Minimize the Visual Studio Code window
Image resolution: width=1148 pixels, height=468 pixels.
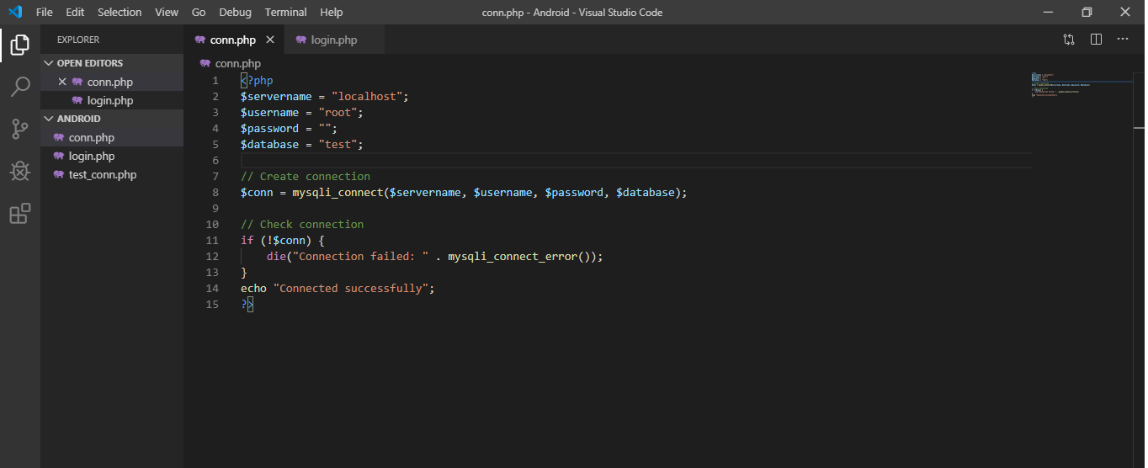(1048, 12)
